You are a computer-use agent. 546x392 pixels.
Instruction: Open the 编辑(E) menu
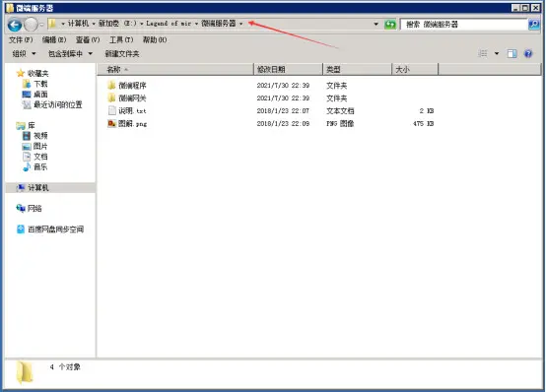(x=54, y=39)
